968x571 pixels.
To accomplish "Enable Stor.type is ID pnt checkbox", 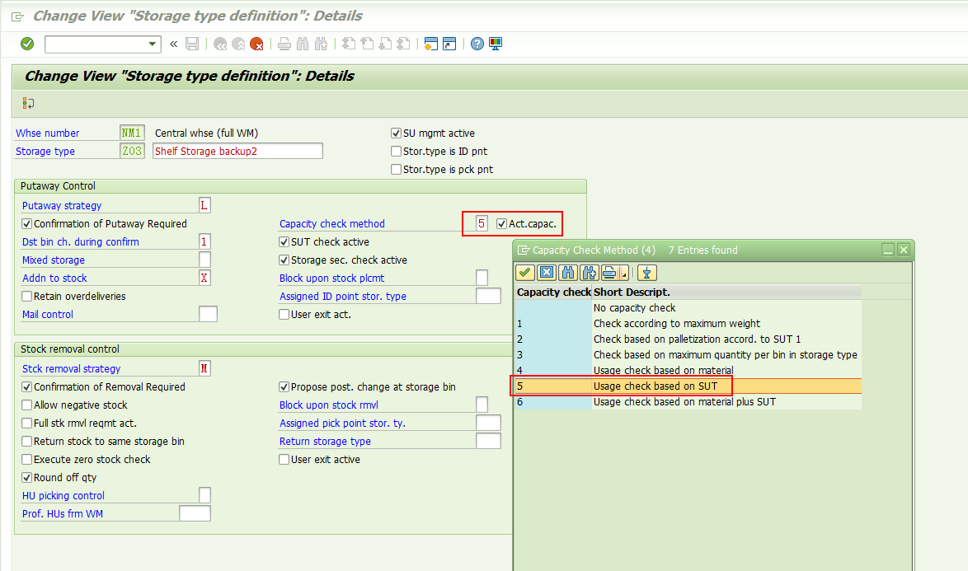I will [397, 151].
